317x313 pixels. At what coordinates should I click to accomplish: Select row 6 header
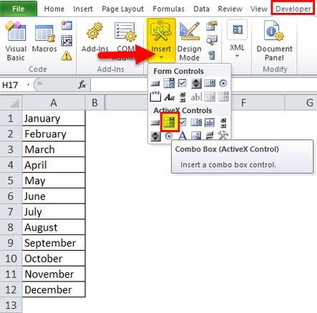point(11,196)
